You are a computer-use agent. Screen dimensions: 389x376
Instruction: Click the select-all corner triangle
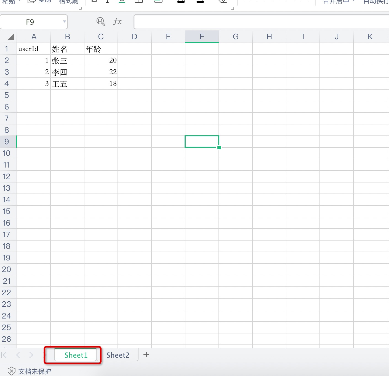pos(11,37)
